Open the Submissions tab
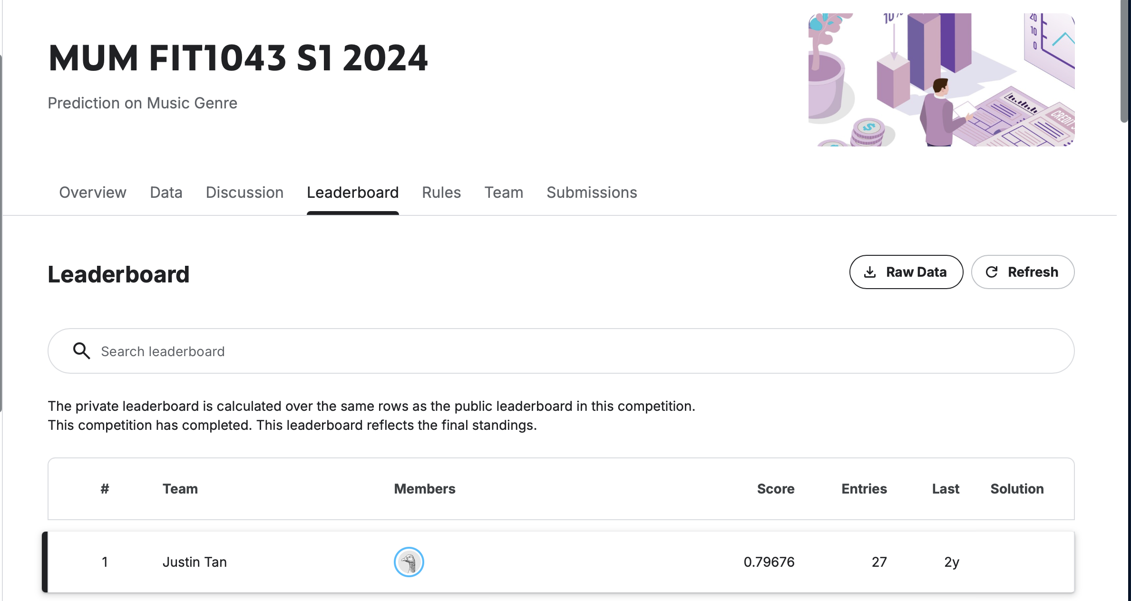 pyautogui.click(x=592, y=193)
